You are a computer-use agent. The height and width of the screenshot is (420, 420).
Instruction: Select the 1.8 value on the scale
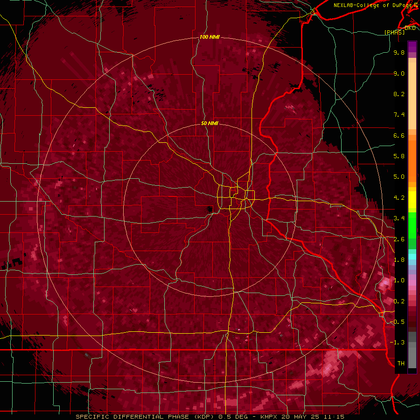399,260
